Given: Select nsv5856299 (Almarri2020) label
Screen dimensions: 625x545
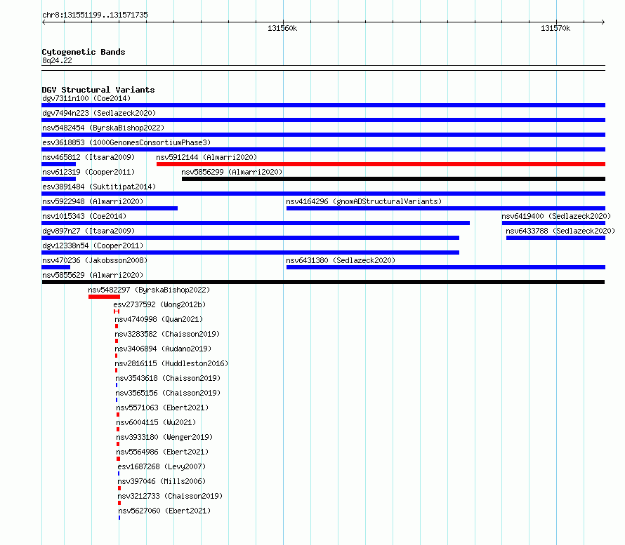Looking at the screenshot, I should 232,172.
